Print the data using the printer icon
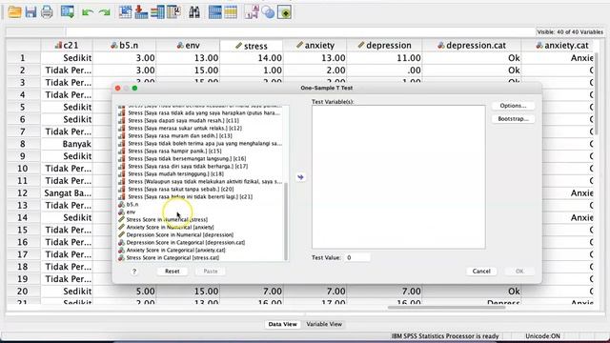This screenshot has width=610, height=343. (x=47, y=12)
